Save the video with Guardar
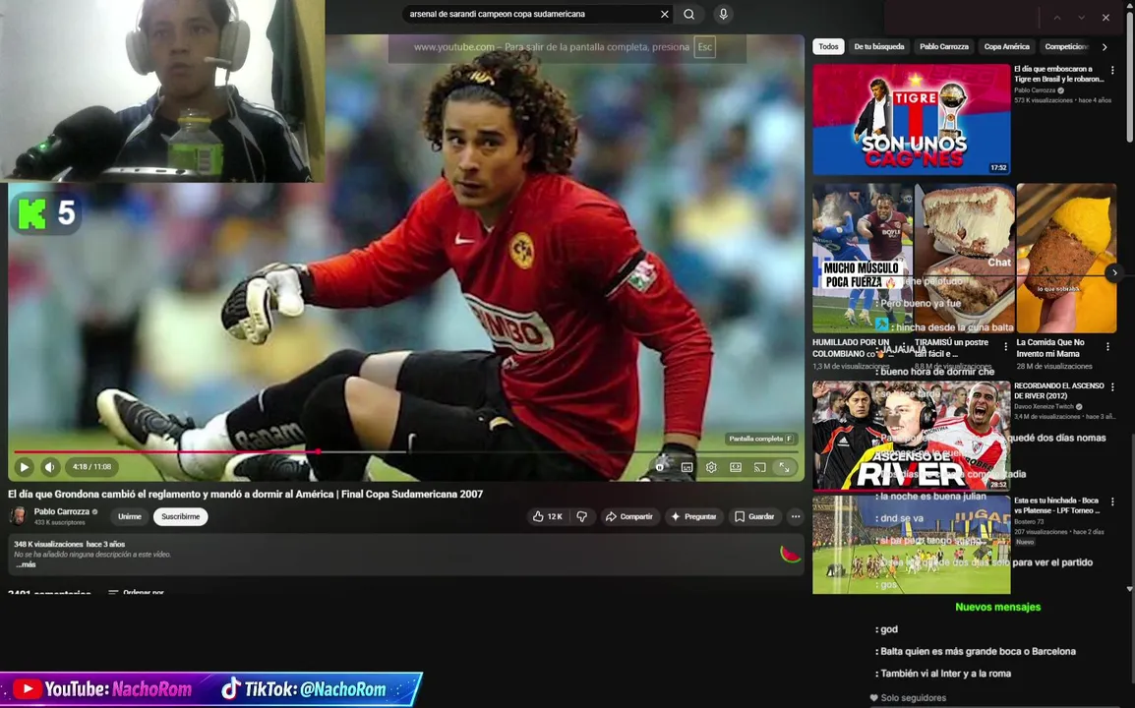This screenshot has height=708, width=1135. [754, 516]
